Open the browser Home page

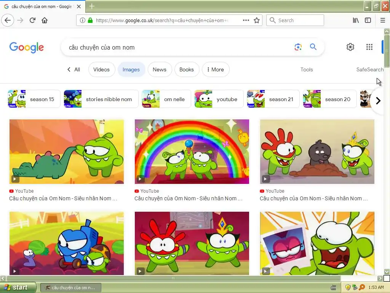tap(45, 20)
